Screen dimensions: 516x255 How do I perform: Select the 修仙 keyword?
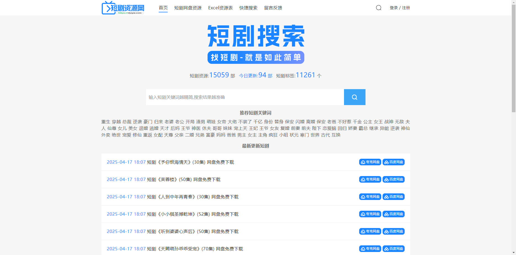137,135
